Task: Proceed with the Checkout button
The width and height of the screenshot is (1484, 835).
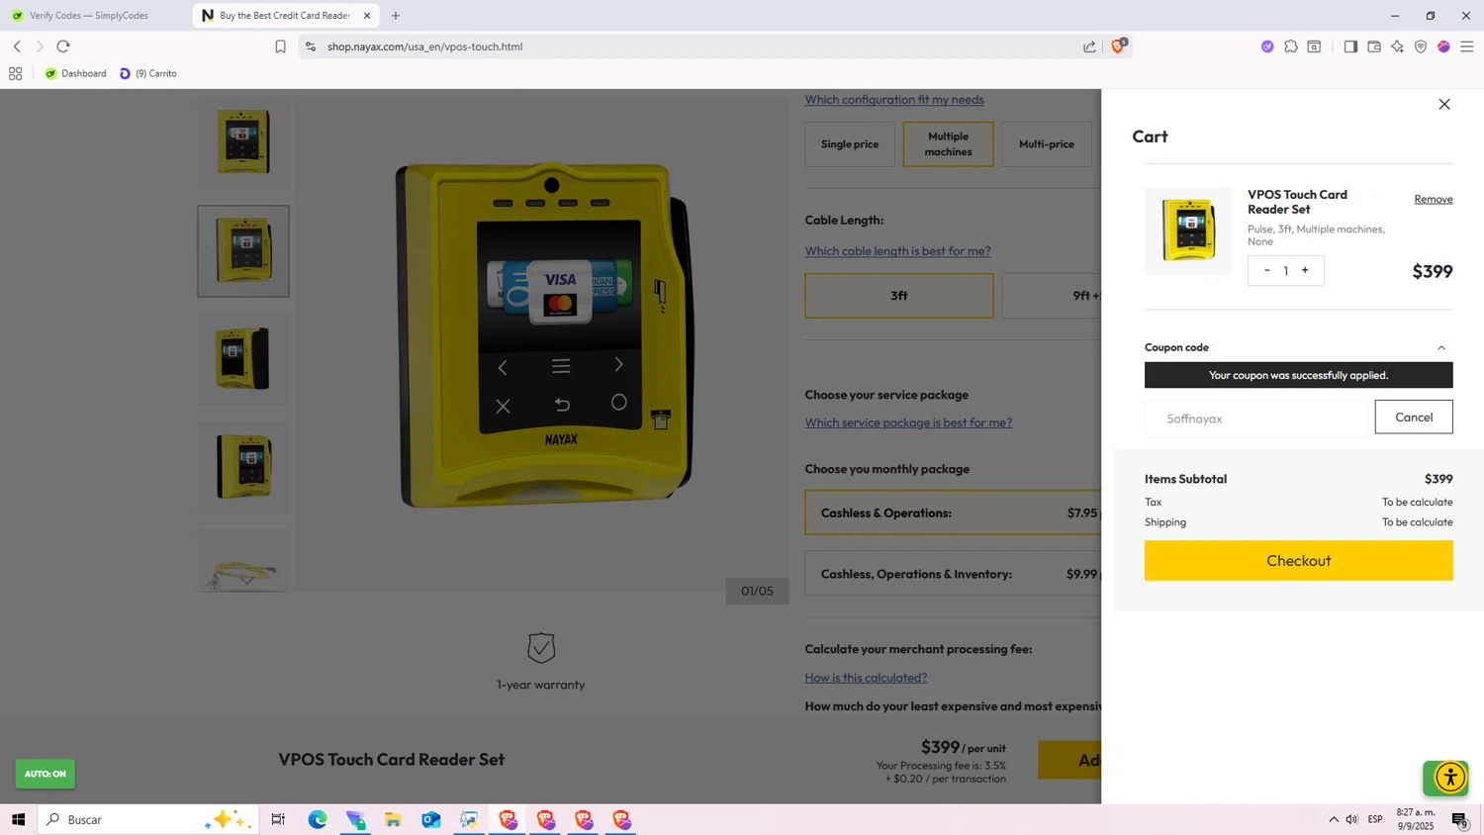Action: [1298, 560]
